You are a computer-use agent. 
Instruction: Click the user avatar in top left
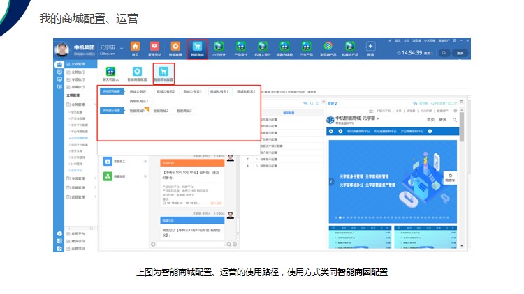click(62, 49)
